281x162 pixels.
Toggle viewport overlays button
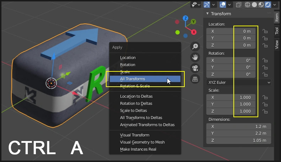click(x=223, y=5)
